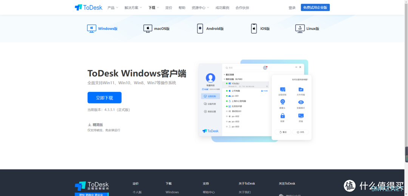This screenshot has width=408, height=196.
Task: Open 帮助 in the top navigation
Action: [x=182, y=8]
